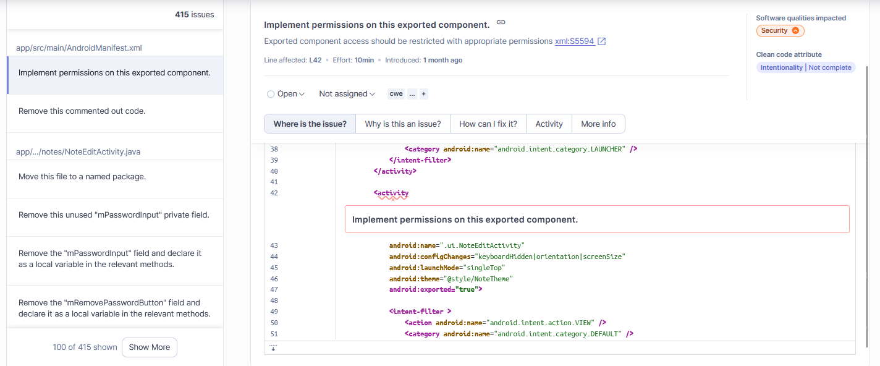
Task: Switch to the Why is this an issue? tab
Action: [403, 124]
